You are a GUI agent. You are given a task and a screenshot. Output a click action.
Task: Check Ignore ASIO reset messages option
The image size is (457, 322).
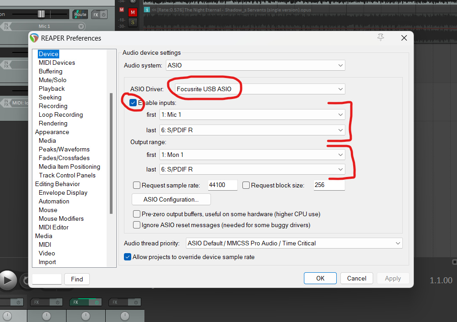(137, 225)
